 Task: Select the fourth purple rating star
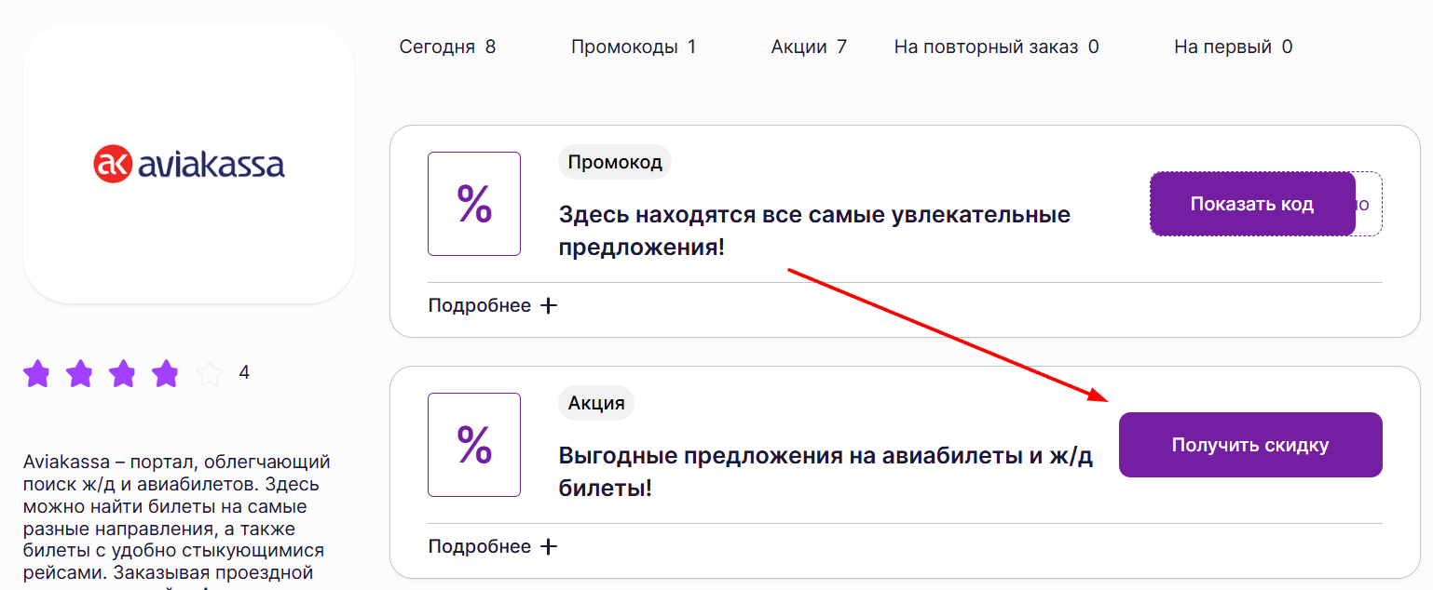coord(166,373)
